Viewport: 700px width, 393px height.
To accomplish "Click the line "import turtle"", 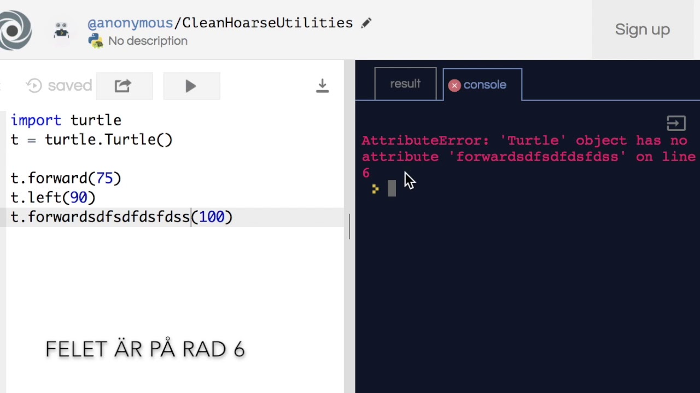I will pos(66,120).
